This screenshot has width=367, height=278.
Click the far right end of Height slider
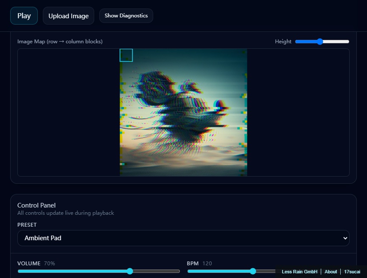click(348, 42)
